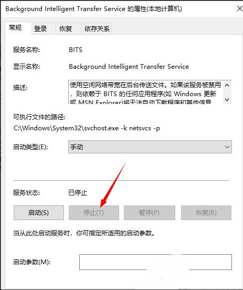Image resolution: width=243 pixels, height=290 pixels.
Task: Click the 显示名称 value text
Action: pos(129,67)
